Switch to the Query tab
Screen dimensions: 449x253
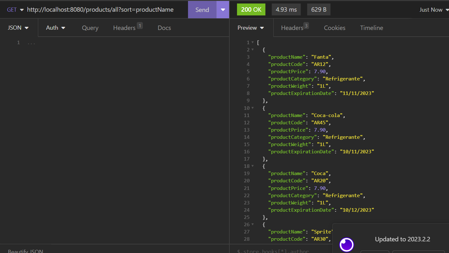tap(90, 28)
